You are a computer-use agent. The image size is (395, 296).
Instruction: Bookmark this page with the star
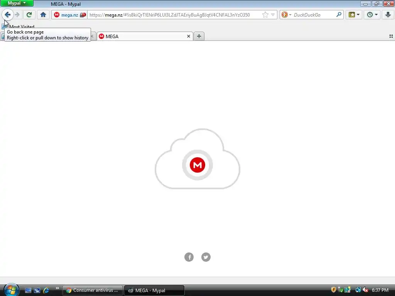(x=265, y=15)
